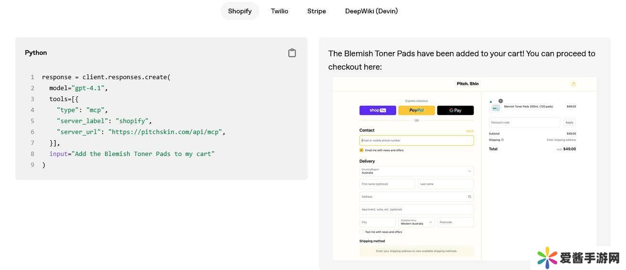
Task: Copy the Python code snippet
Action: tap(292, 53)
